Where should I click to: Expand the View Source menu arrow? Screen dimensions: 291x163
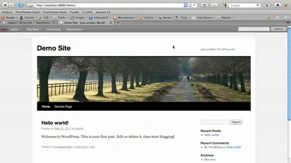[x=214, y=18]
